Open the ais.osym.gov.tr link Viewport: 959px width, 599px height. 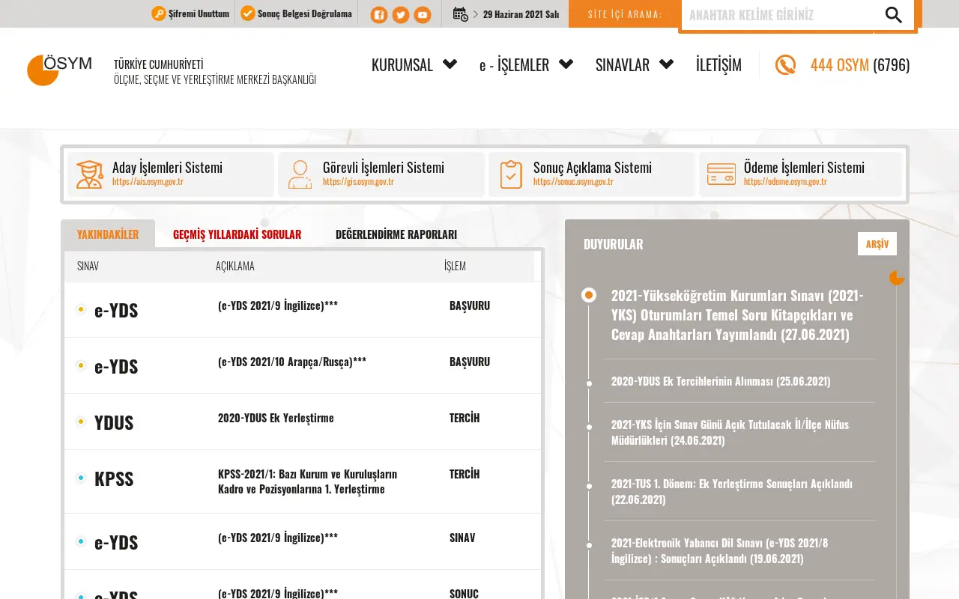pos(148,182)
